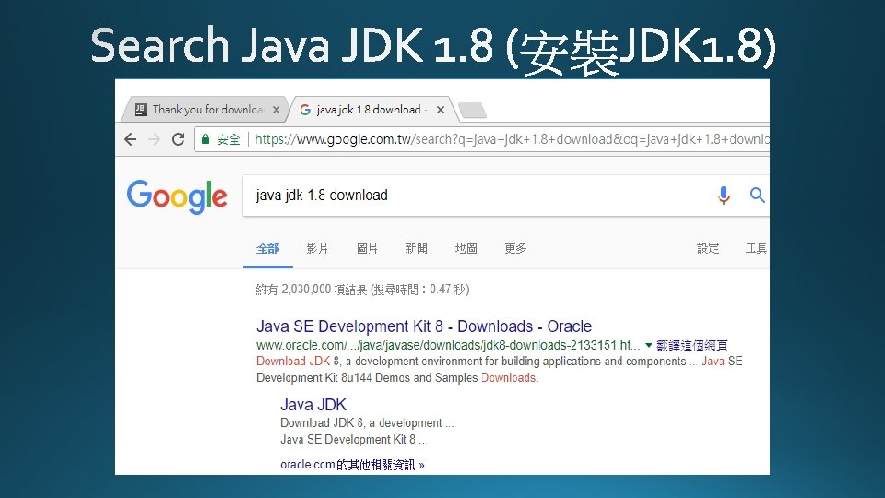Viewport: 885px width, 498px height.
Task: Click the browser forward arrow
Action: coord(154,139)
